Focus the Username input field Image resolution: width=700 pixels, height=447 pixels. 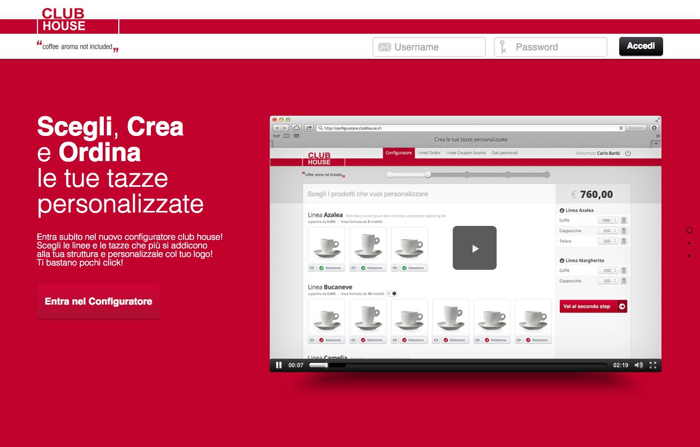click(x=429, y=47)
